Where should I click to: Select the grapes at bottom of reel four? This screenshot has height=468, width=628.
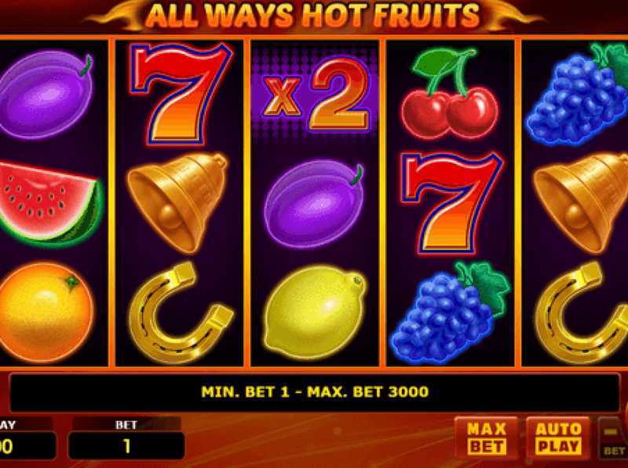pos(449,313)
